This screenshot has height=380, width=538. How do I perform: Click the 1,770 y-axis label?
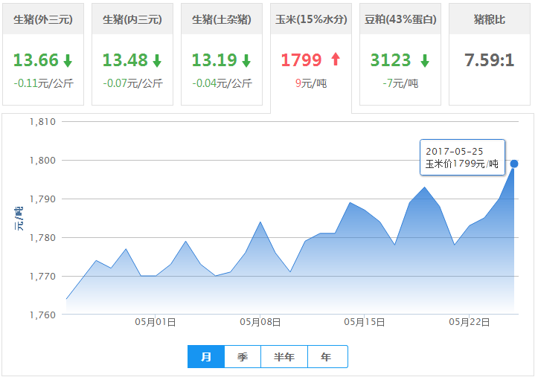pos(42,277)
